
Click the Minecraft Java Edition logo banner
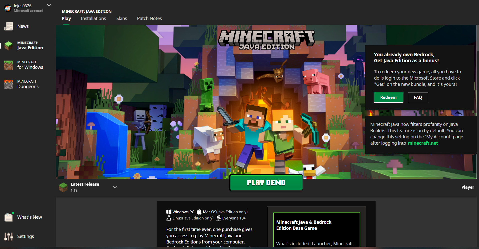266,40
